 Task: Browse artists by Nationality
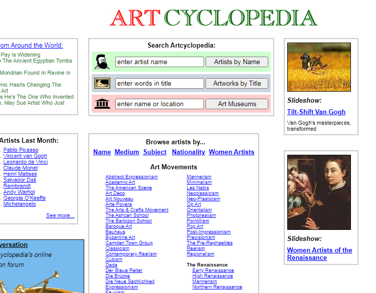click(x=189, y=152)
